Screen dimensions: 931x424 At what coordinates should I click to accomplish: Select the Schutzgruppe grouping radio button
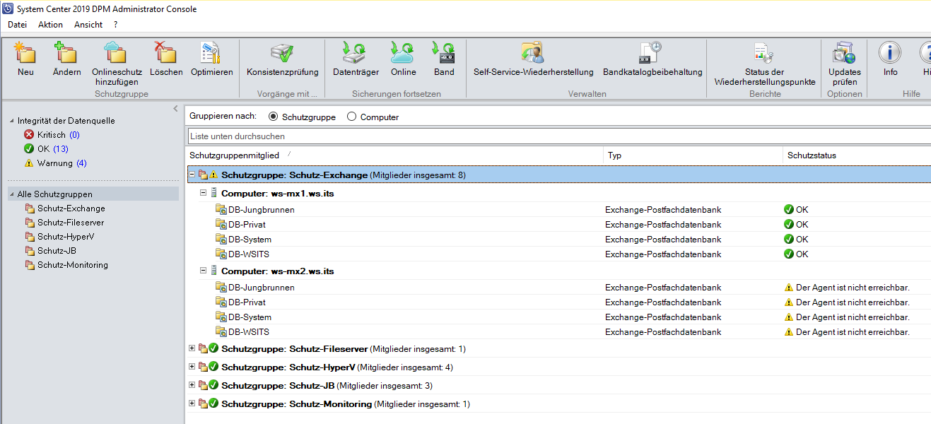coord(274,117)
